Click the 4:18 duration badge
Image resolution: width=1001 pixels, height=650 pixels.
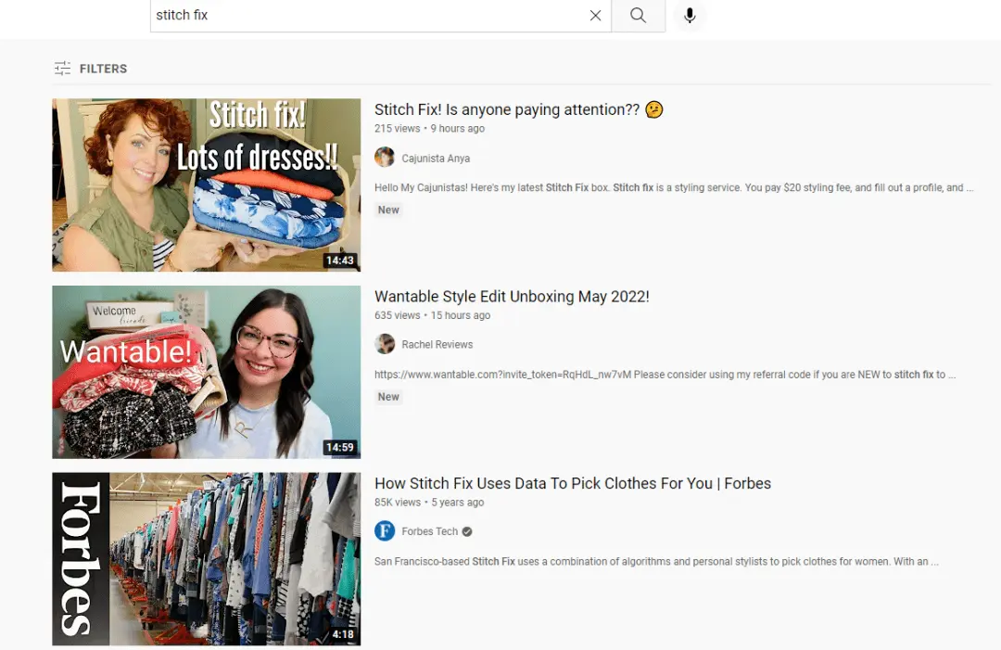(x=343, y=634)
